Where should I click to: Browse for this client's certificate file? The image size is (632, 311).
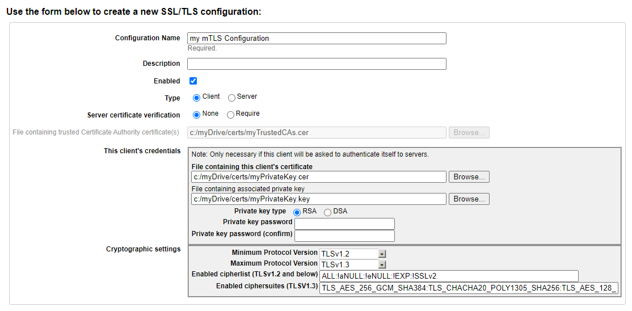tap(469, 176)
